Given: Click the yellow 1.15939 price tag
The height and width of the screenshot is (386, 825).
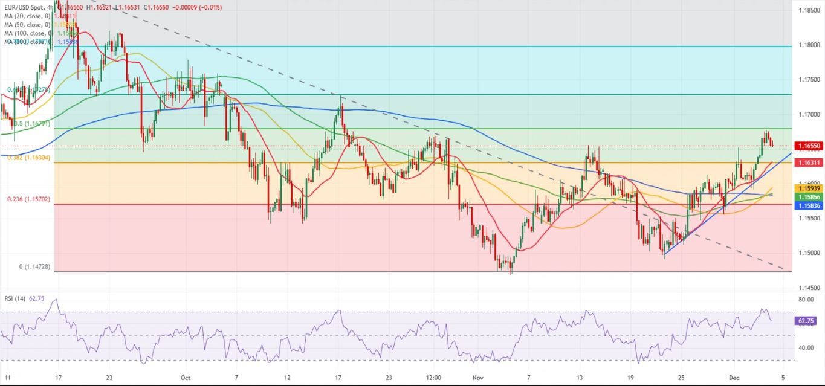Looking at the screenshot, I should pos(807,188).
